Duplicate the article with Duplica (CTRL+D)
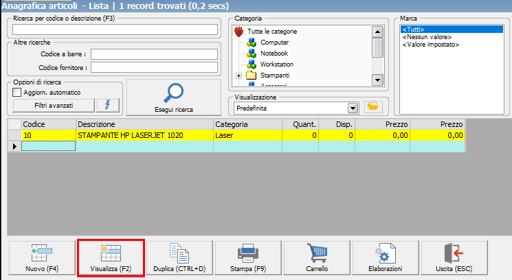Viewport: 512px width, 280px height. pyautogui.click(x=179, y=258)
